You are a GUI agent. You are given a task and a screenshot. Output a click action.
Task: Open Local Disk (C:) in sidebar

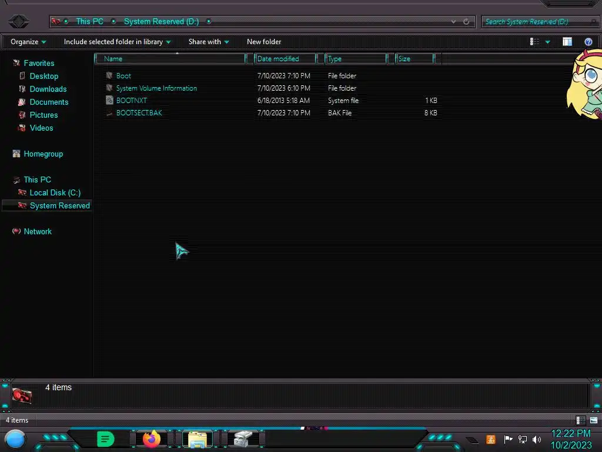pyautogui.click(x=55, y=192)
